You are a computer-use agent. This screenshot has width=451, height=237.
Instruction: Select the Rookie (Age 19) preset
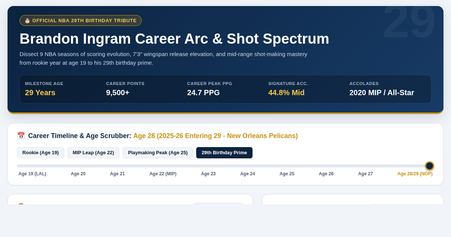[41, 153]
